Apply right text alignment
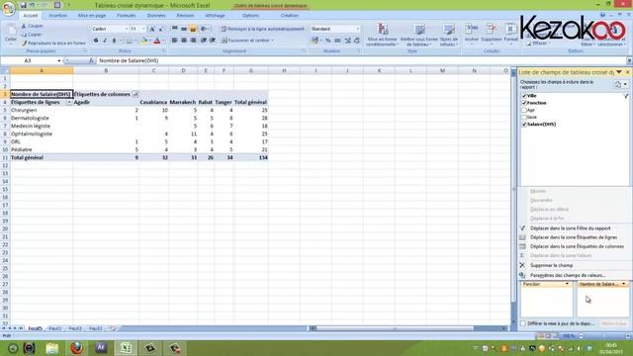 click(193, 41)
